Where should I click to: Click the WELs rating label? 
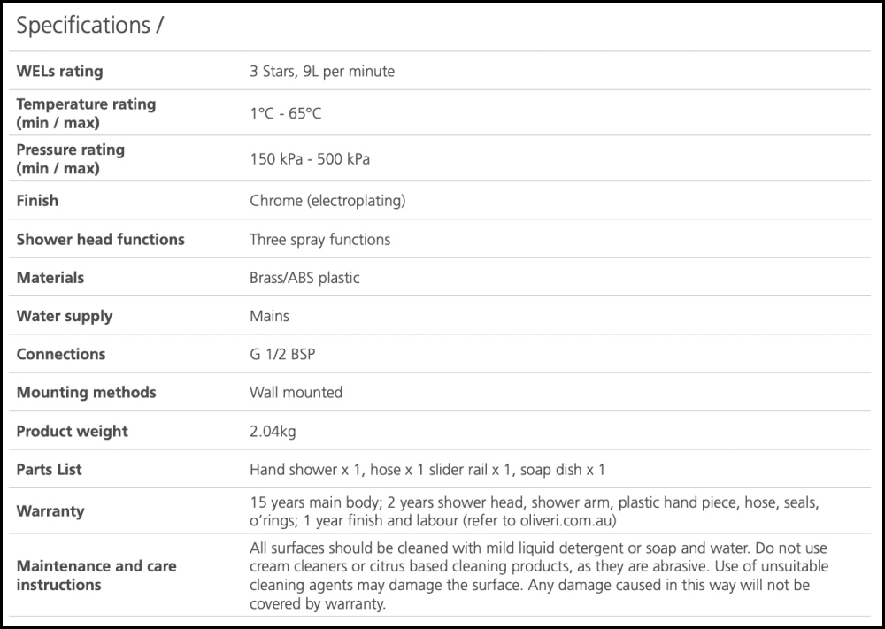59,71
